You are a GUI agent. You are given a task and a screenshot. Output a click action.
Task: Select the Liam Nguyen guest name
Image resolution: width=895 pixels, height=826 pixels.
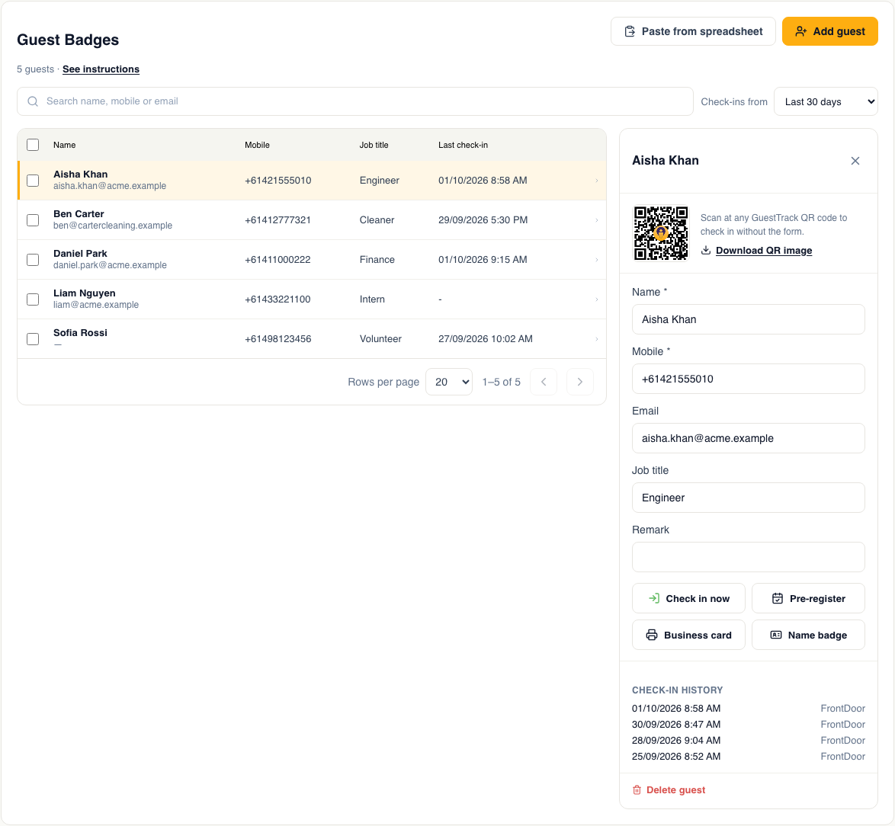point(85,293)
